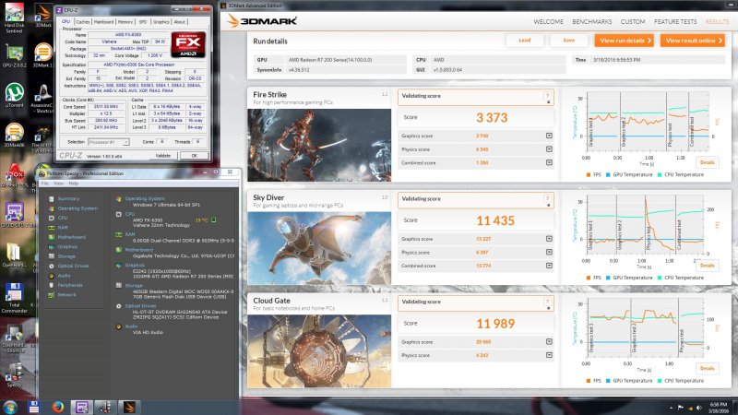
Task: Go to the FEATURE TESTS section in 3DMark
Action: click(x=675, y=21)
